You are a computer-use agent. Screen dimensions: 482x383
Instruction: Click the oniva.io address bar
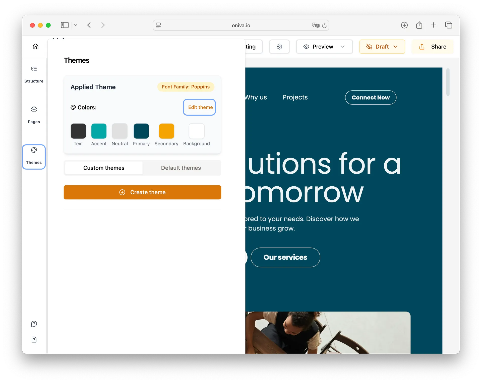tap(240, 25)
